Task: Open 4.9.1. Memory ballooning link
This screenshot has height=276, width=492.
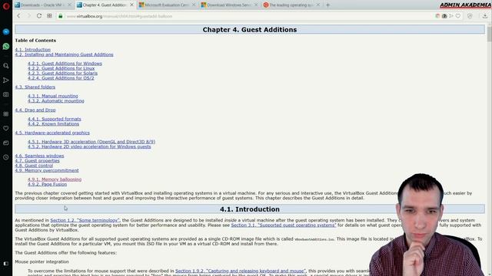Action: click(55, 179)
